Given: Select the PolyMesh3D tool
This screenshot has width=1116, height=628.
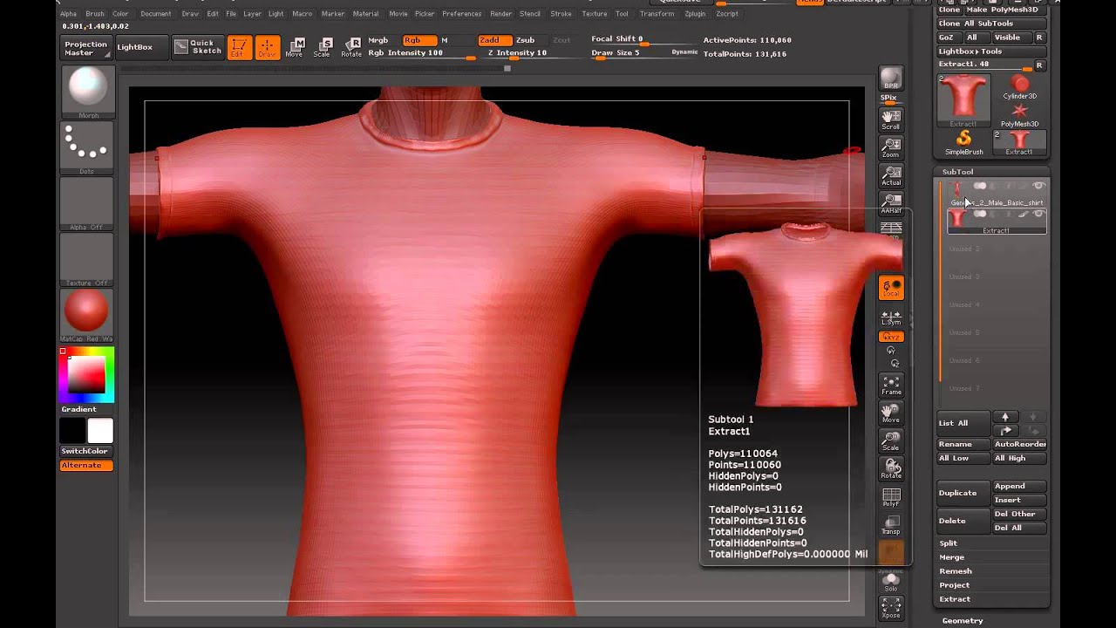Looking at the screenshot, I should click(1019, 115).
